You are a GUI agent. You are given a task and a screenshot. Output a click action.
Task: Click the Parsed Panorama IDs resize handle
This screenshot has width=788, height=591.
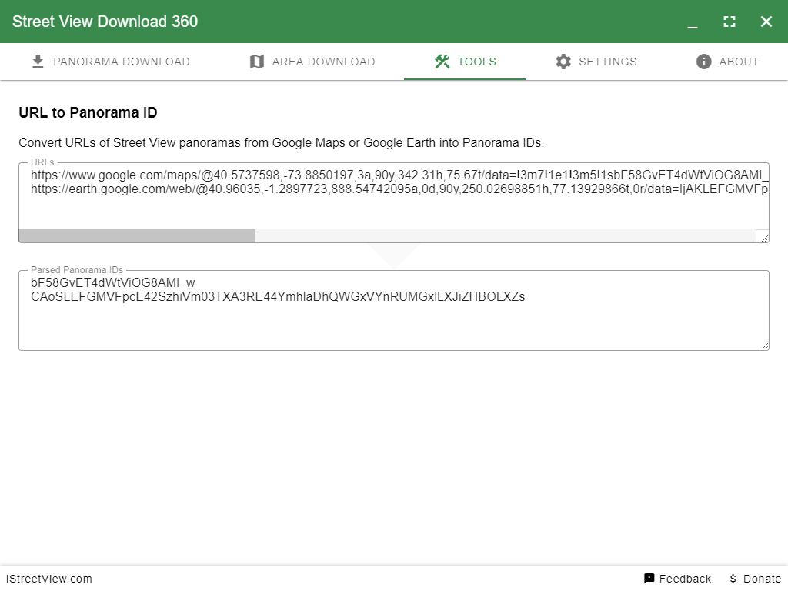pos(764,346)
